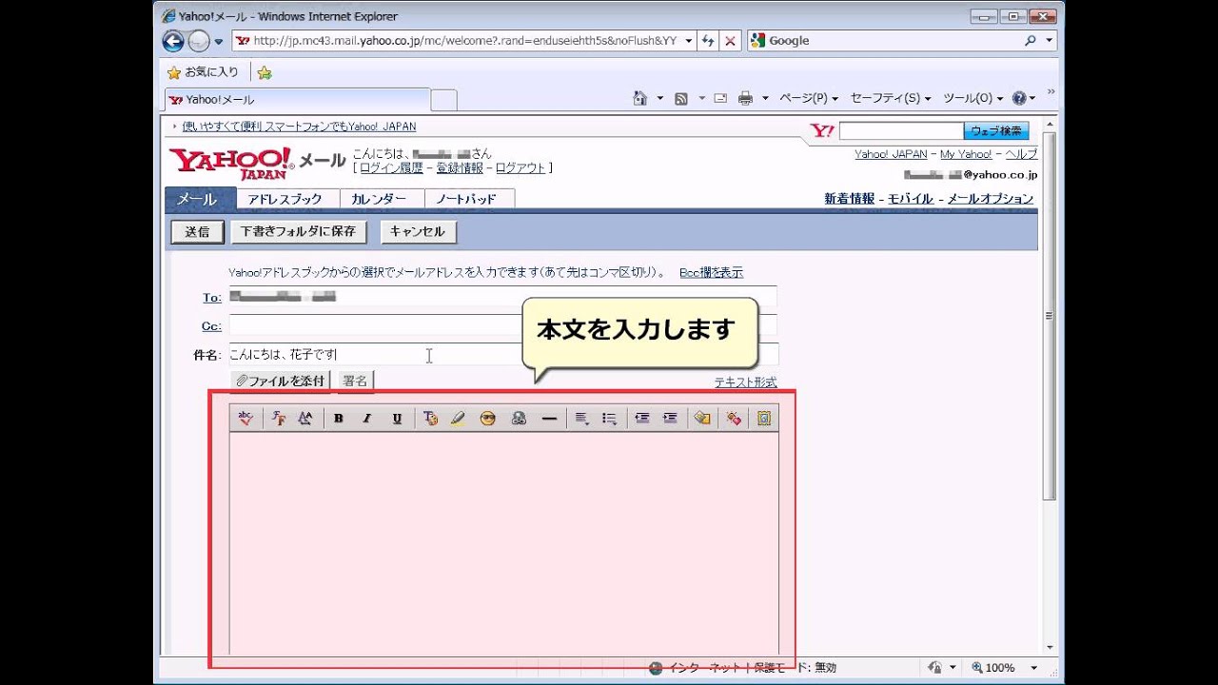Go back with the browser back arrow

point(173,41)
